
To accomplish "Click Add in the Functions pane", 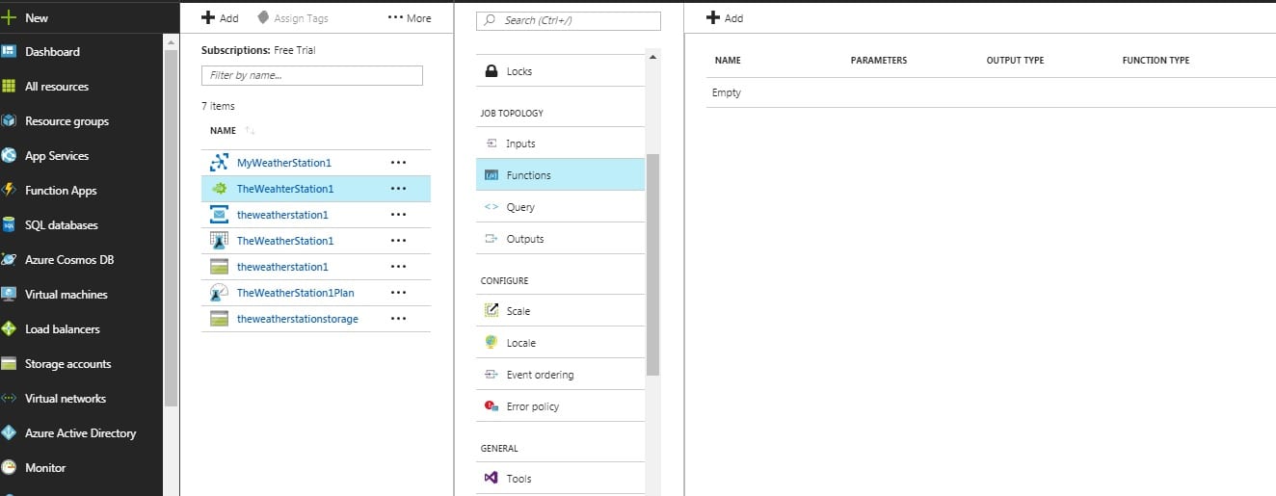I will pos(725,18).
